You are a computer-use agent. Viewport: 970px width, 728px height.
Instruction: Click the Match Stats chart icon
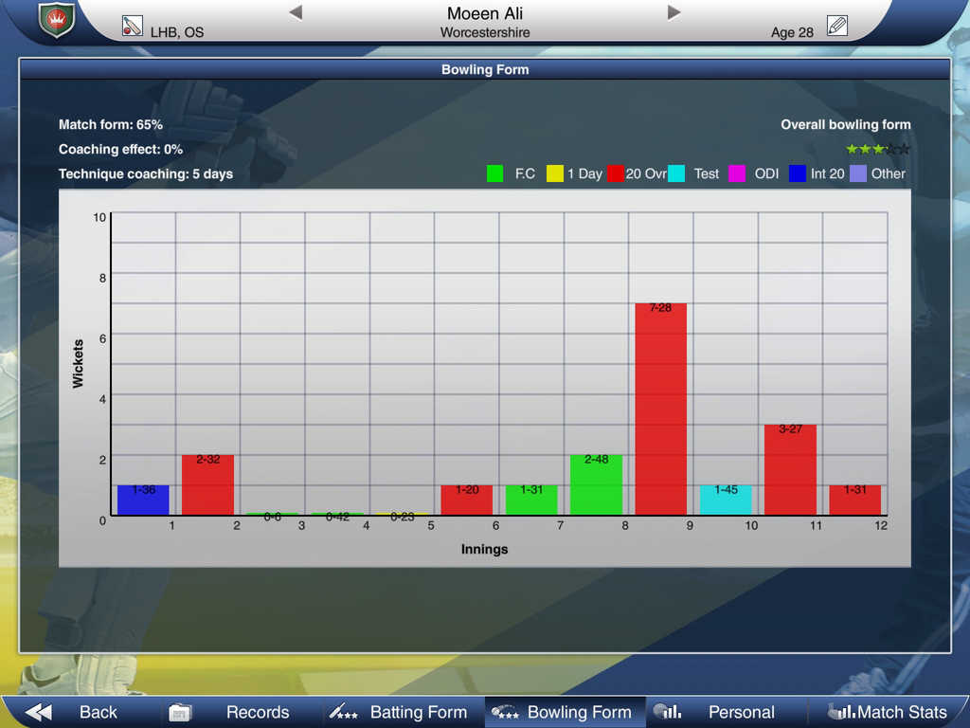pyautogui.click(x=841, y=712)
